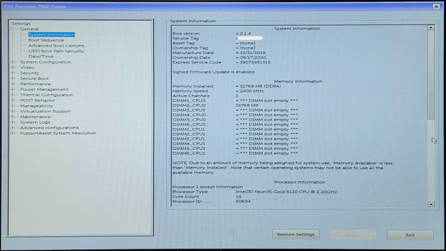446x251 pixels.
Task: Click the Manufacture Date 10/31/2019
Action: tap(253, 53)
